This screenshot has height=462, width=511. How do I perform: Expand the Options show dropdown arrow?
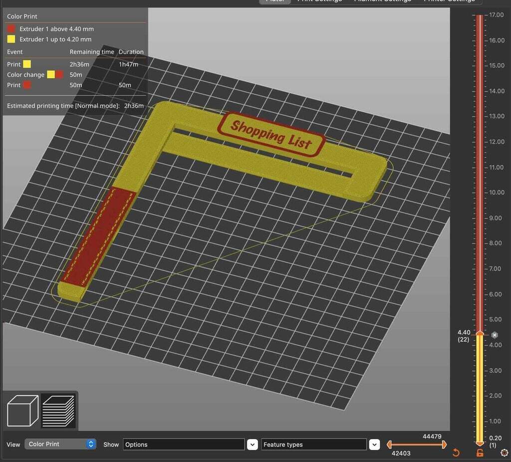(253, 445)
